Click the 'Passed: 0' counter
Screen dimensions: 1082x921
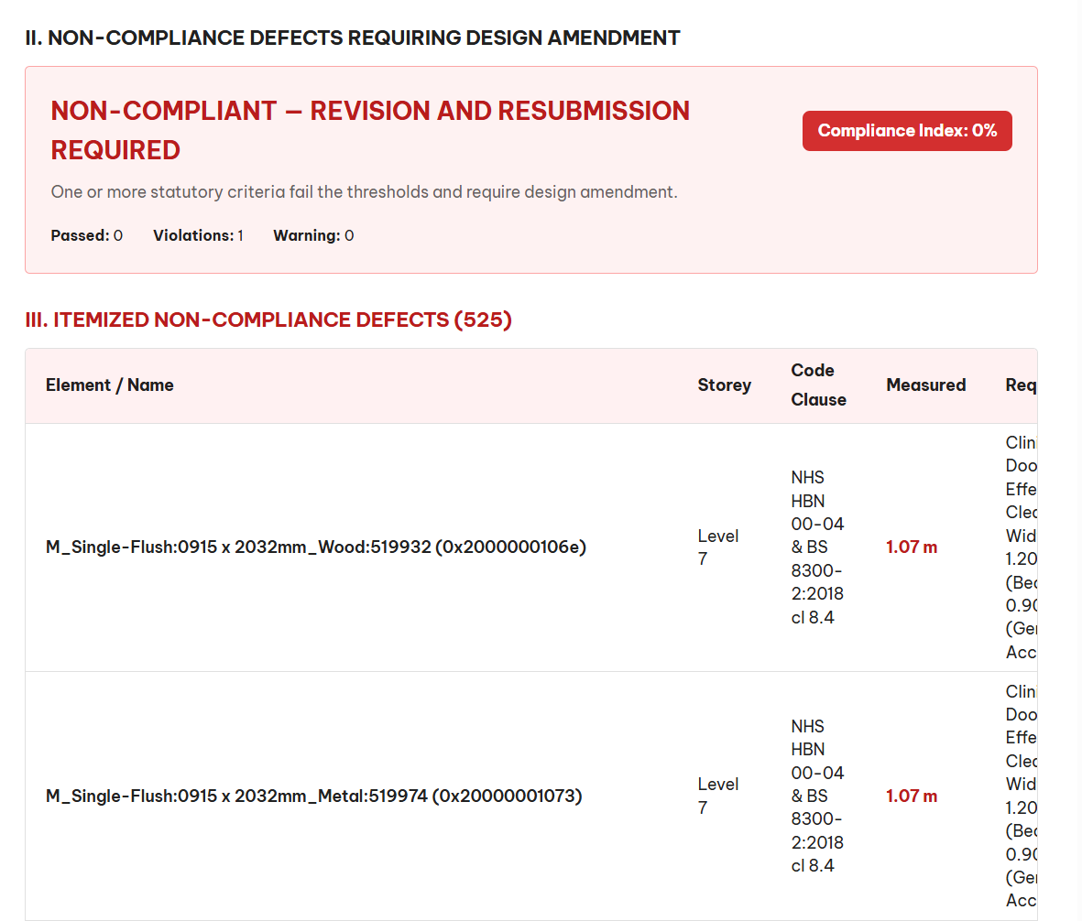point(87,236)
